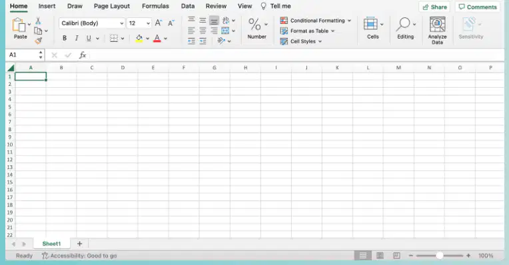Switch to Page Layout view in status bar
The height and width of the screenshot is (265, 509).
tap(380, 256)
